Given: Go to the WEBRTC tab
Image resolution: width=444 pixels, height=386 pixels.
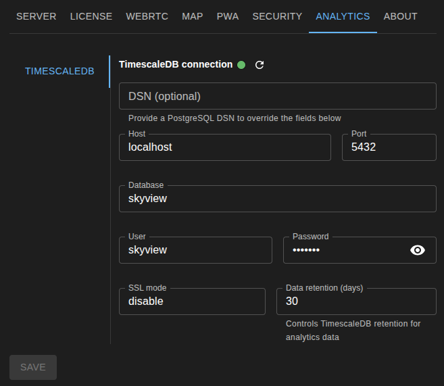Looking at the screenshot, I should (x=147, y=16).
